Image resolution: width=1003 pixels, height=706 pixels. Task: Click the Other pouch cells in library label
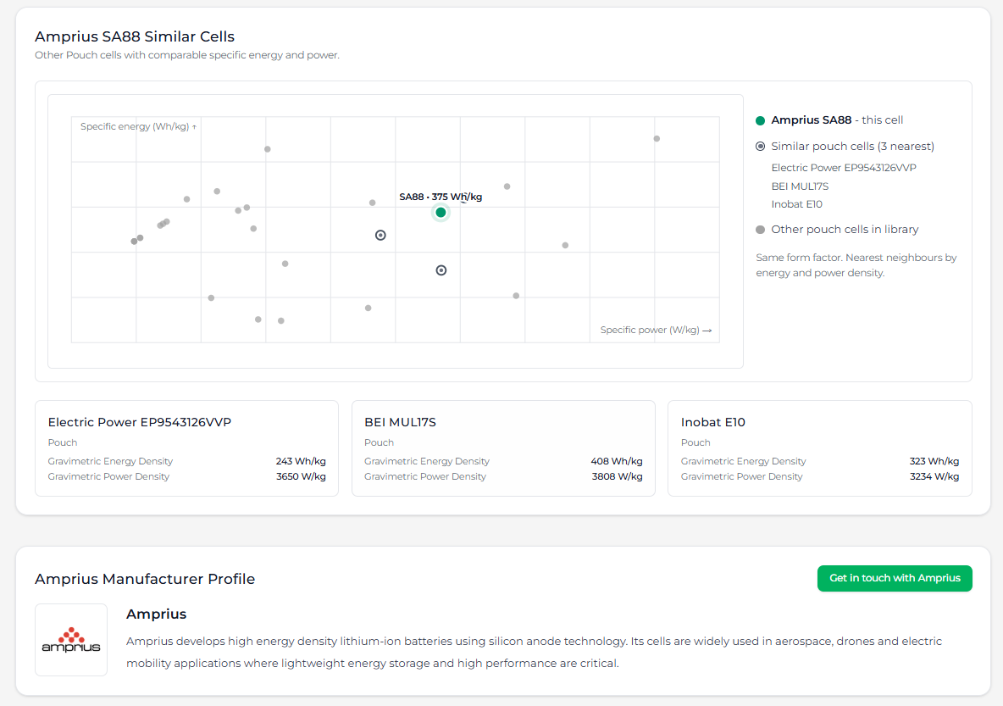point(845,229)
